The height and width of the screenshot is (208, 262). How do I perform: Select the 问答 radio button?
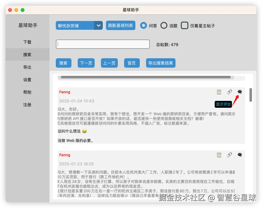point(143,26)
